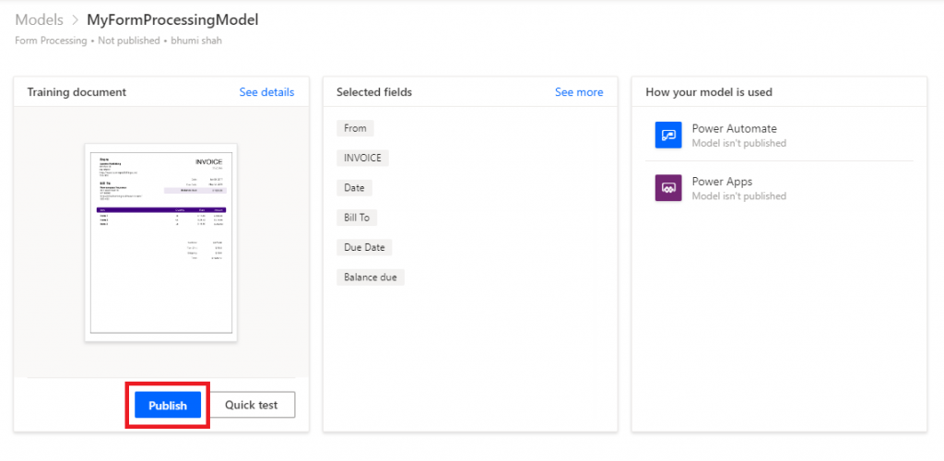The width and height of the screenshot is (944, 461).
Task: Open See details for the training document
Action: point(266,92)
